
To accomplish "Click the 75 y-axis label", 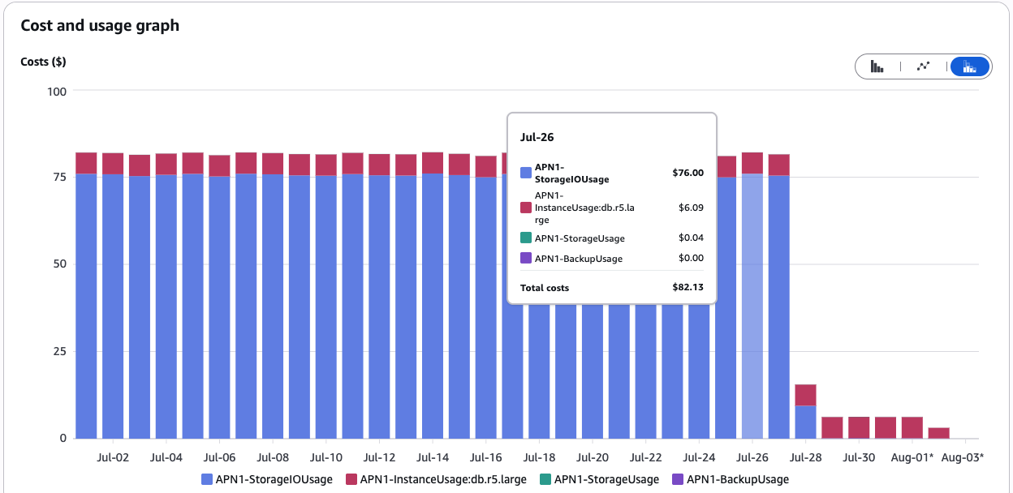I will pyautogui.click(x=60, y=178).
